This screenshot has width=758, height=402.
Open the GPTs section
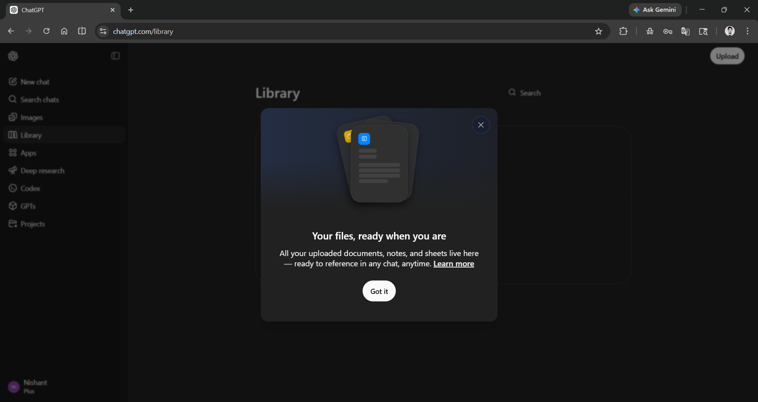point(28,206)
